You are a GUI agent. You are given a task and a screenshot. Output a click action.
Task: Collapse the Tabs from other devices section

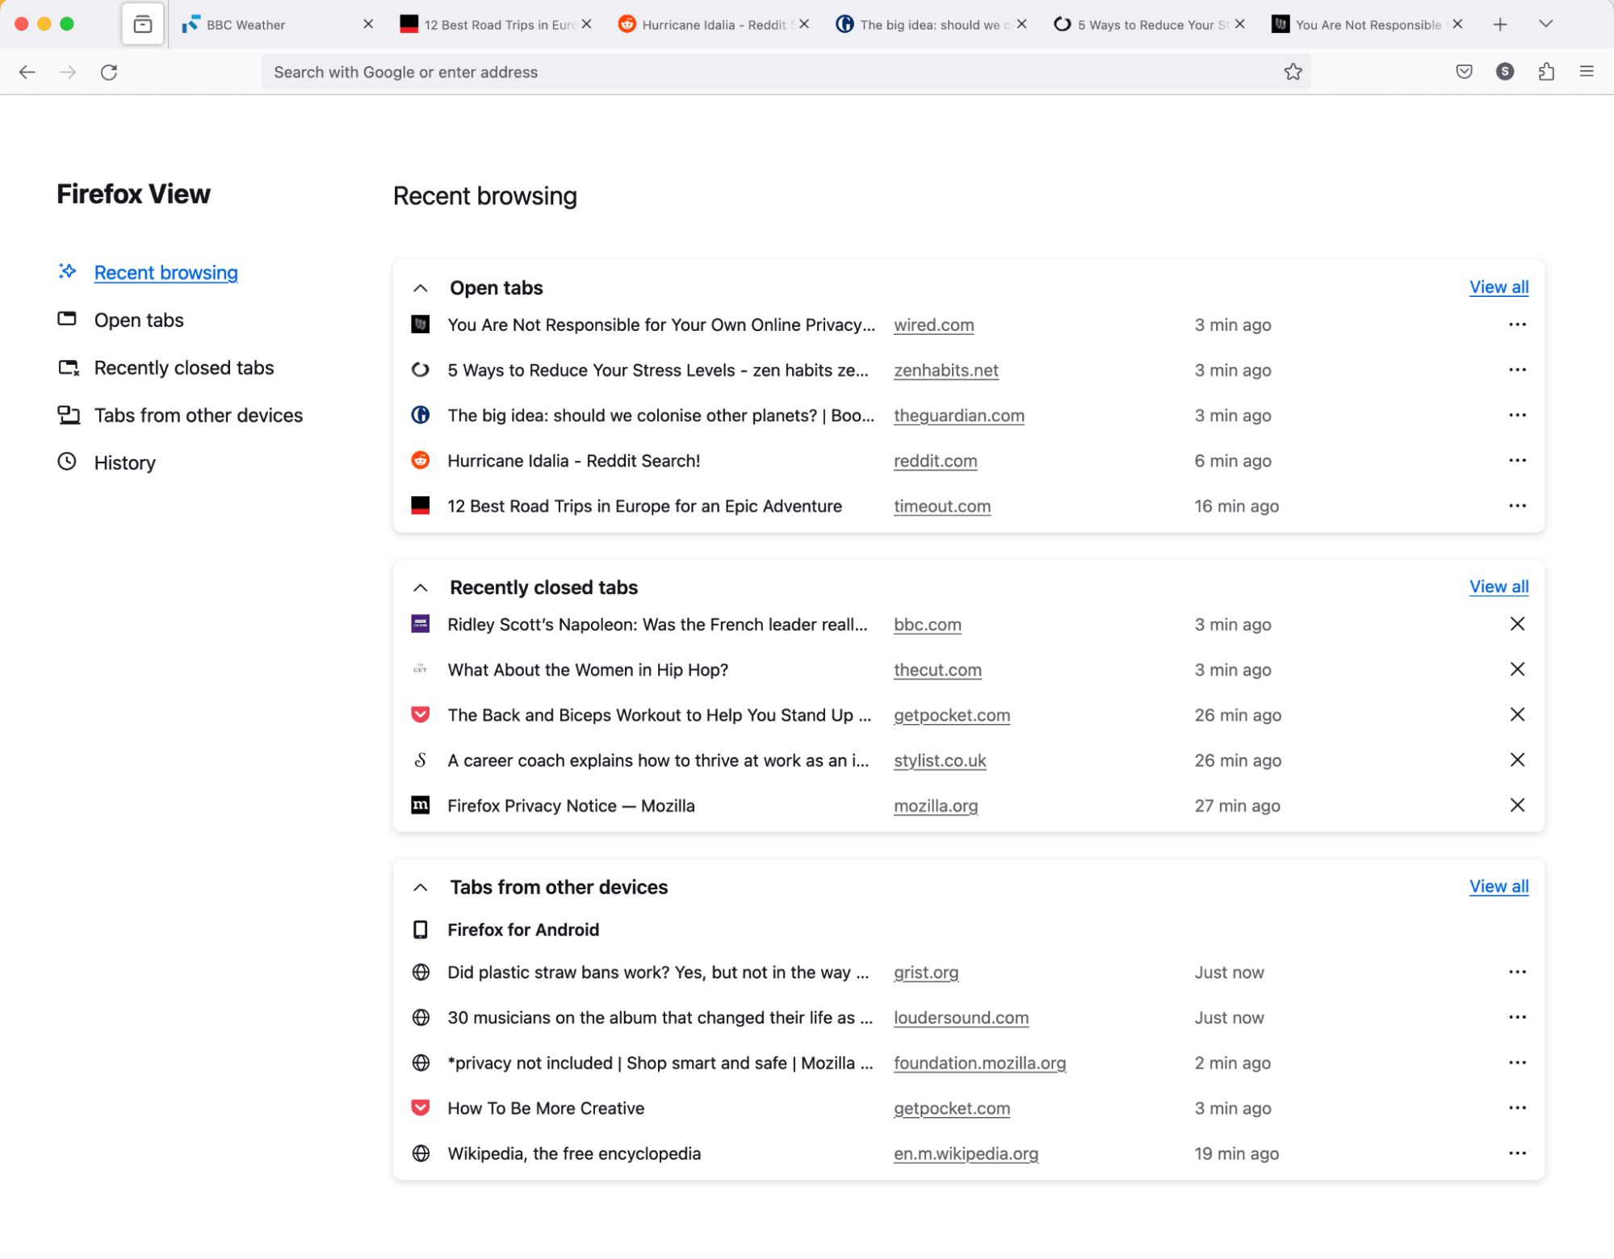coord(421,887)
